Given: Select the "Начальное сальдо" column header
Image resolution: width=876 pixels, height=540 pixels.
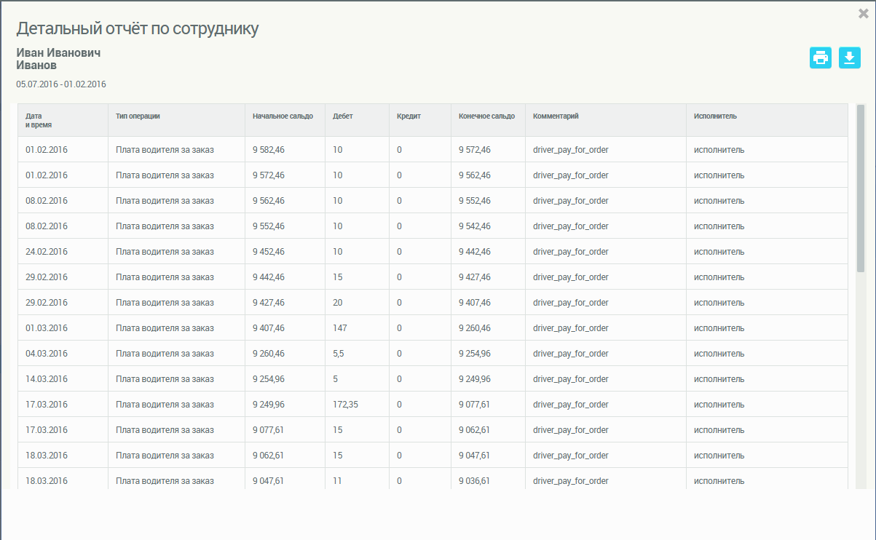Looking at the screenshot, I should click(x=283, y=116).
